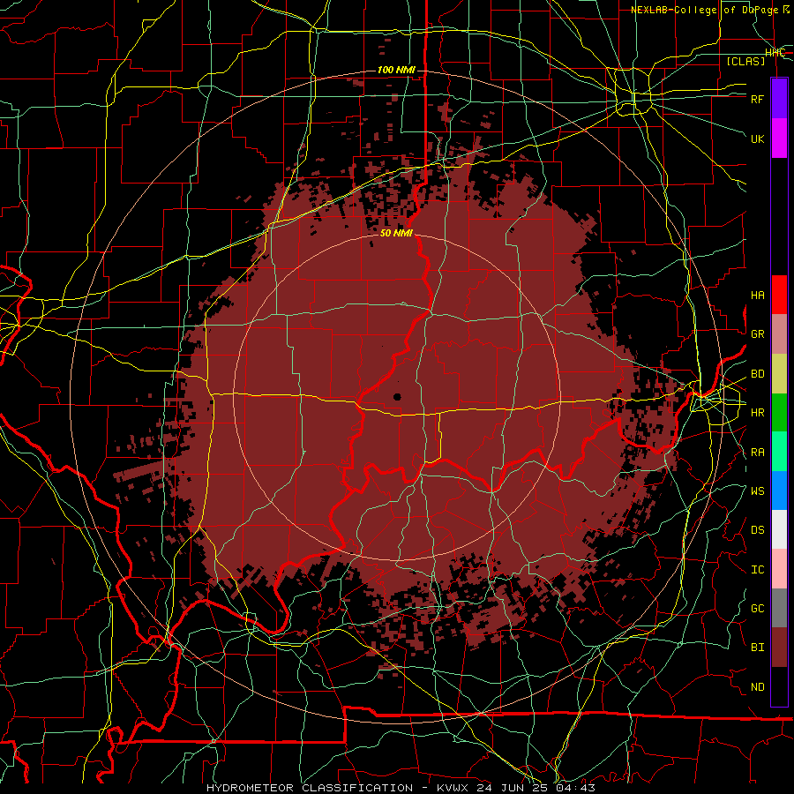794x794 pixels.
Task: Click the BI dark red legend swatch
Action: pos(779,648)
